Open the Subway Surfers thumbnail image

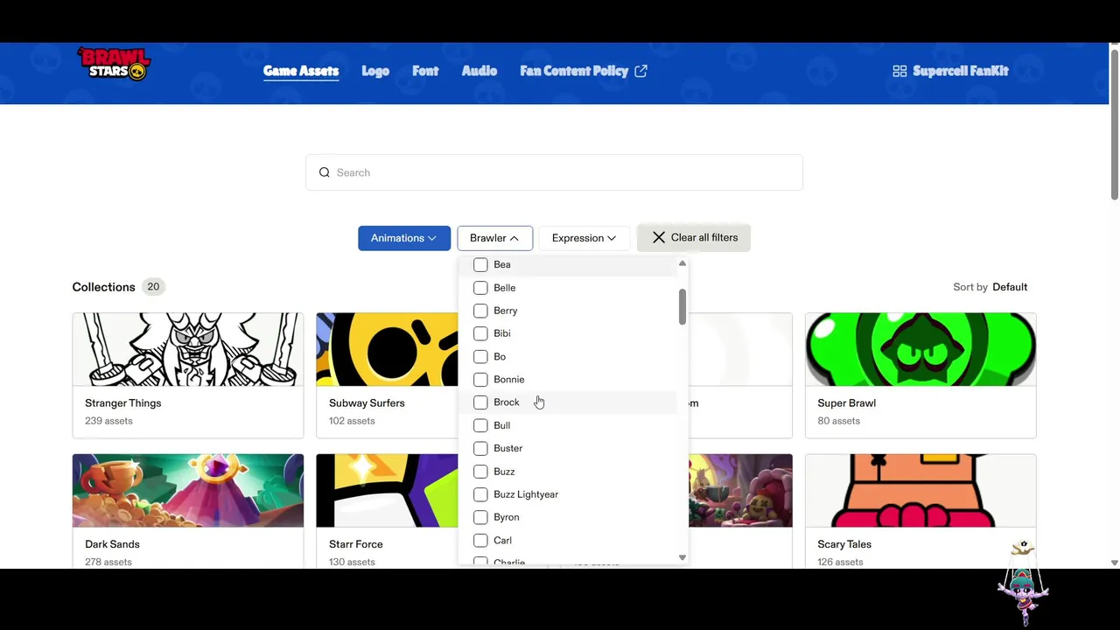(x=387, y=349)
